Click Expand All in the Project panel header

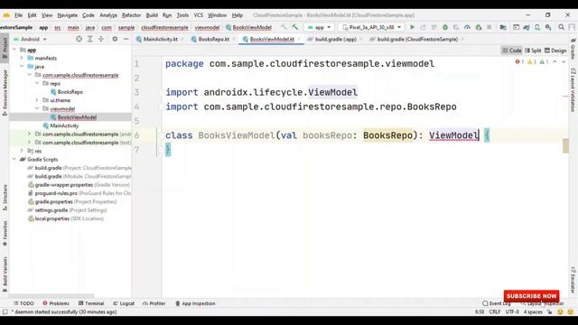[x=90, y=39]
